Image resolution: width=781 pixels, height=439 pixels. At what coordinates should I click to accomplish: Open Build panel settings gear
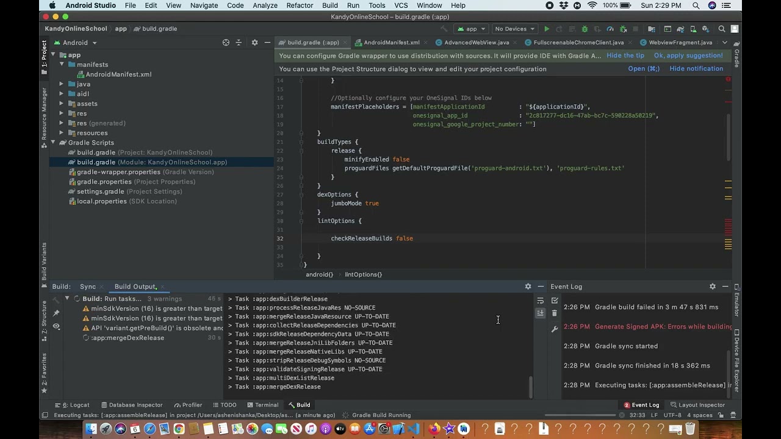tap(528, 287)
